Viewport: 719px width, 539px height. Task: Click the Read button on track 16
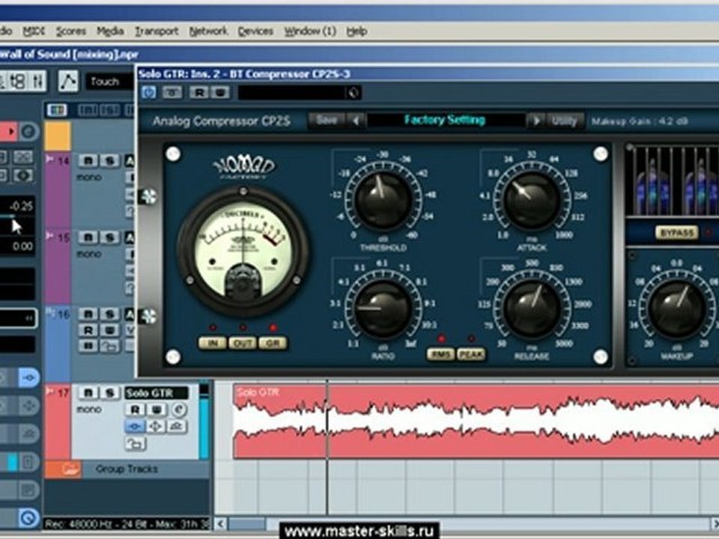point(88,330)
